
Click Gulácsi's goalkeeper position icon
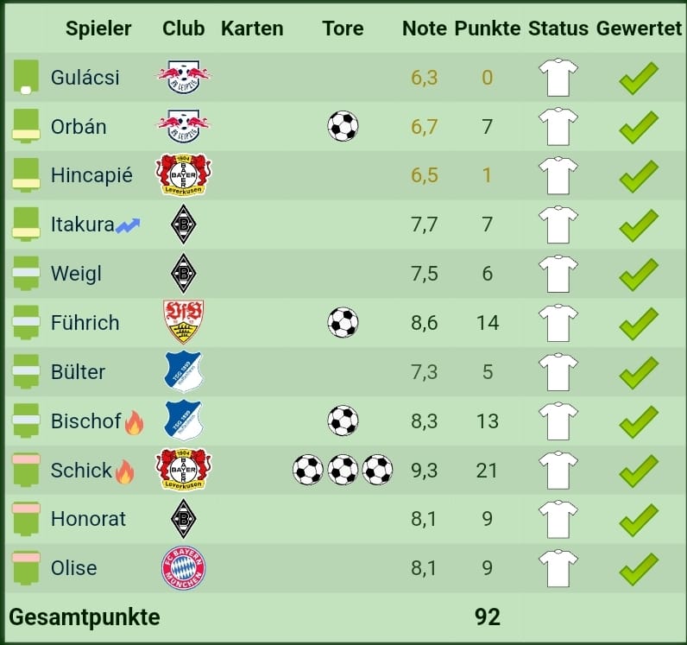(27, 77)
